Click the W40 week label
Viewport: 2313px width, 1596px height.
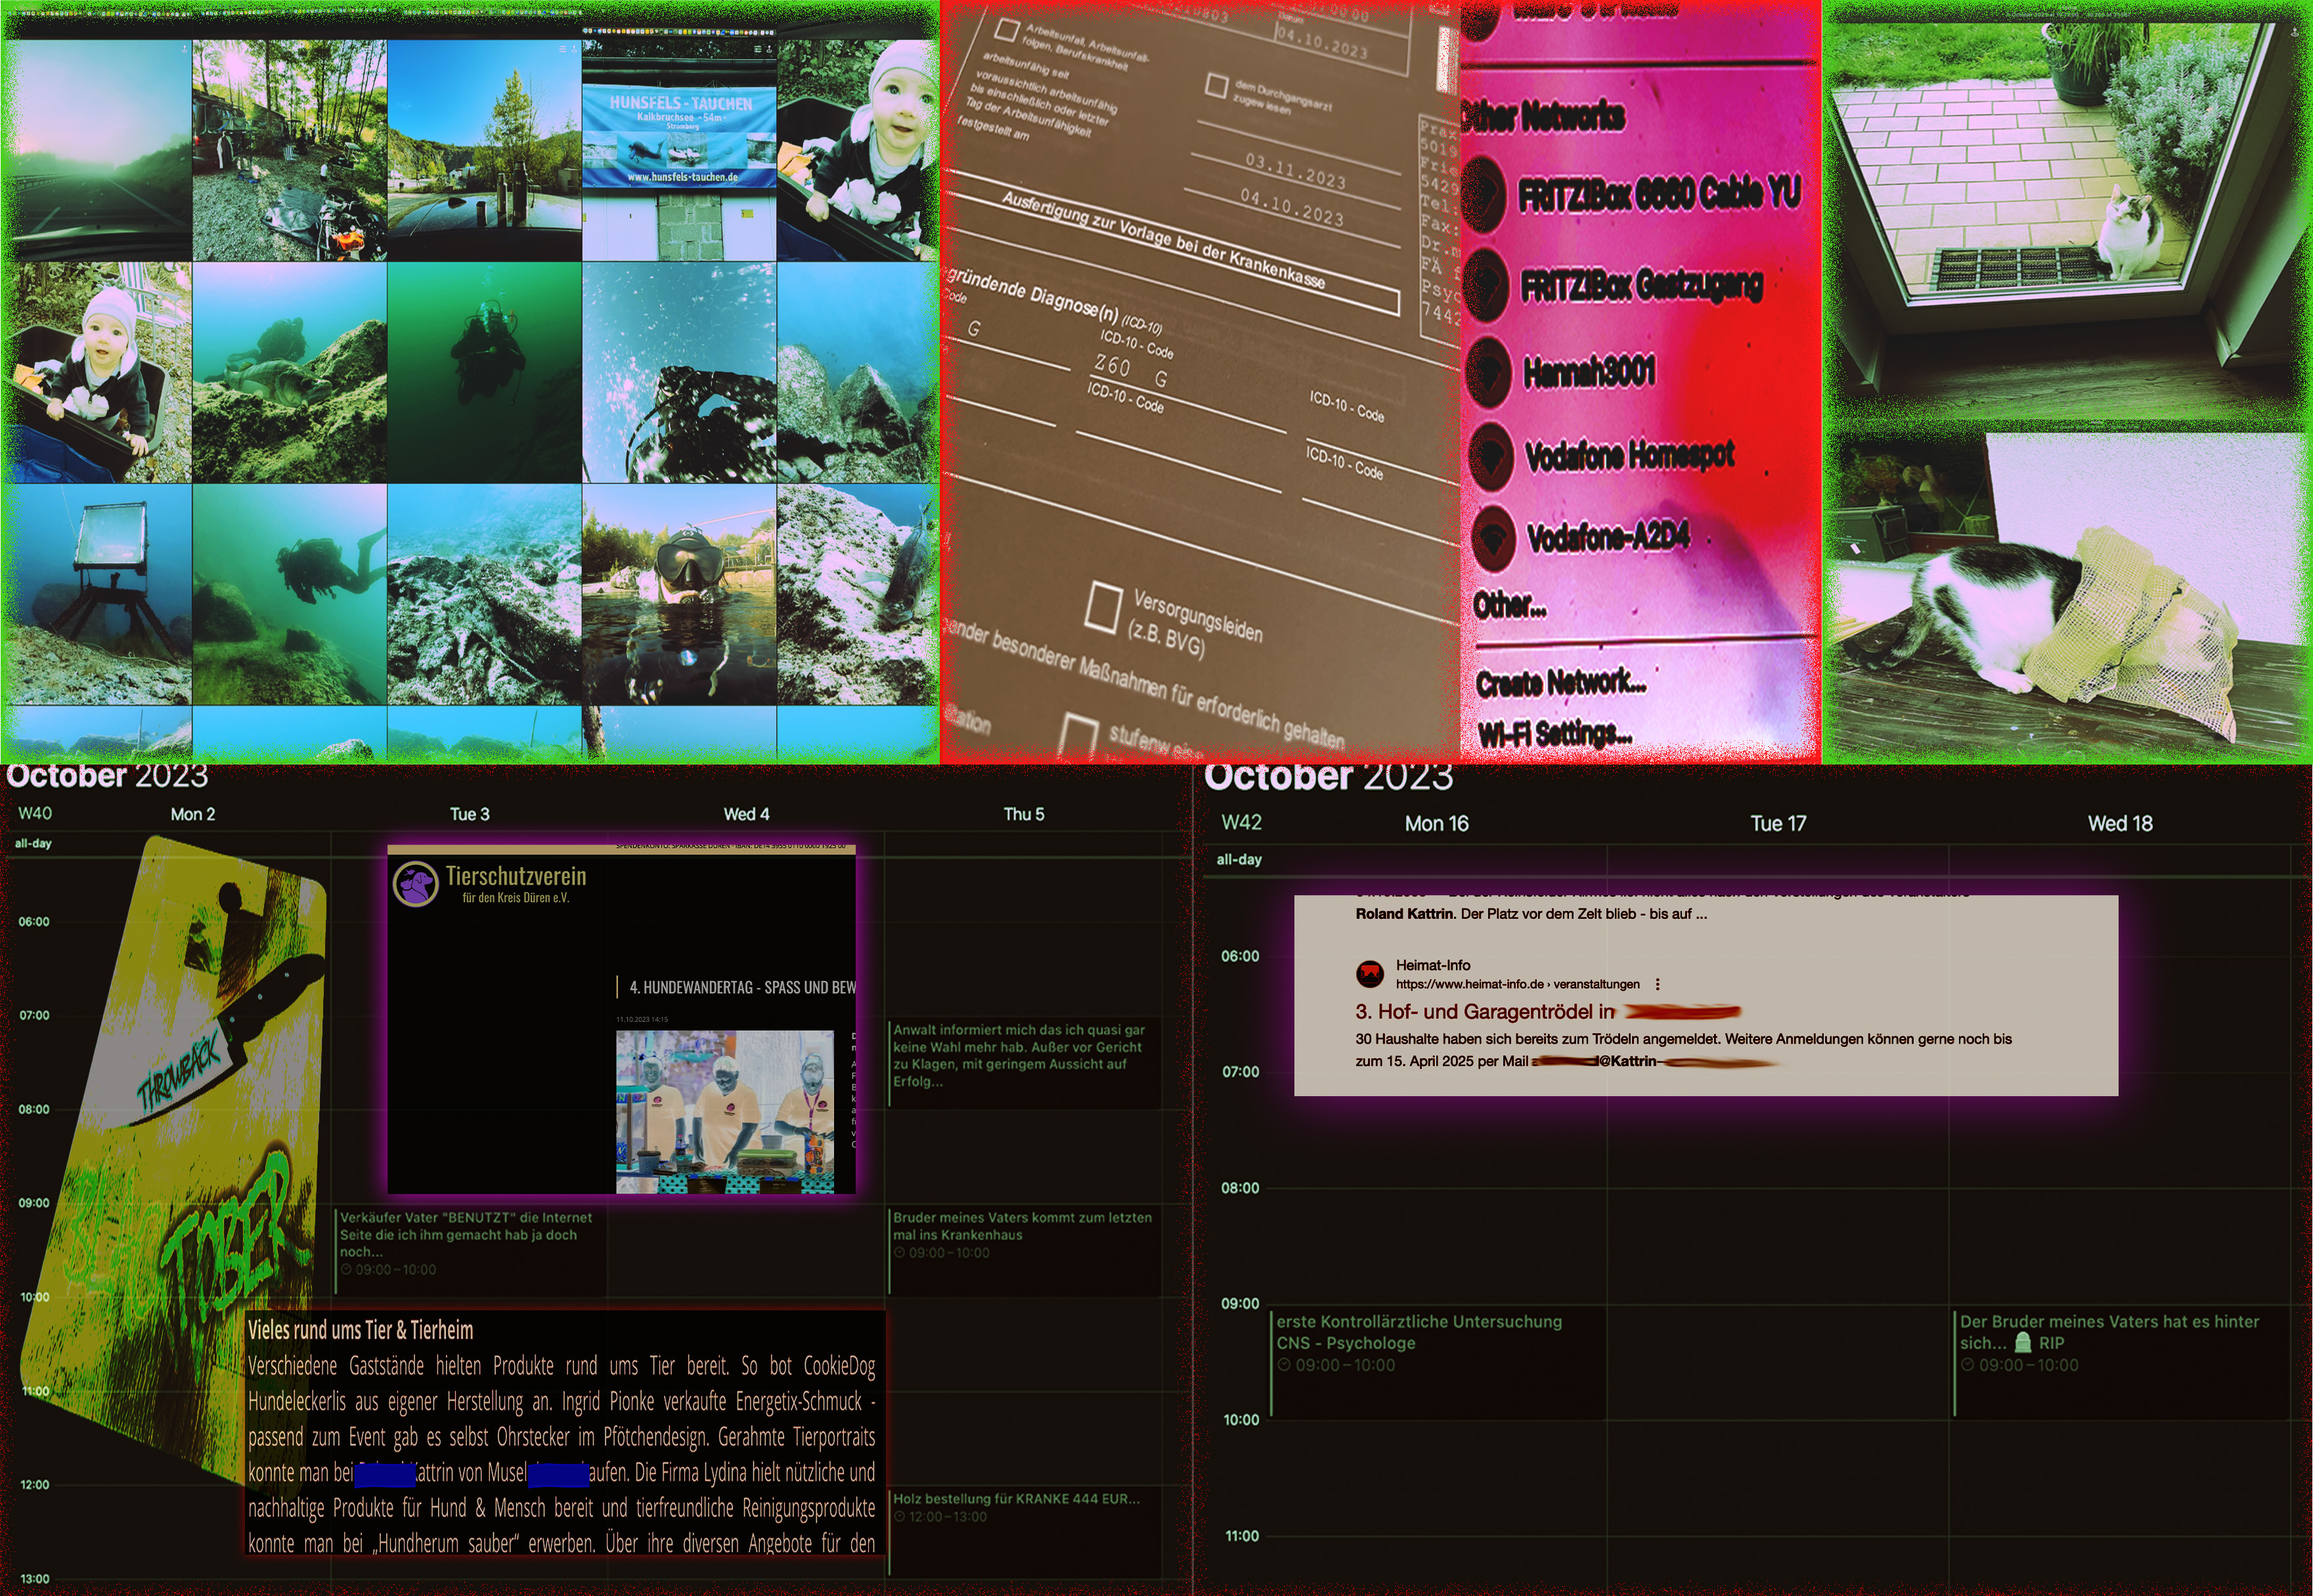35,813
